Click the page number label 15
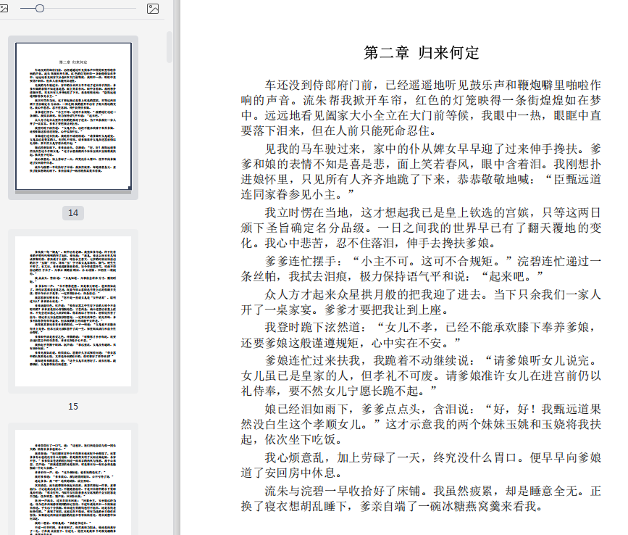628x535 pixels. [x=73, y=407]
